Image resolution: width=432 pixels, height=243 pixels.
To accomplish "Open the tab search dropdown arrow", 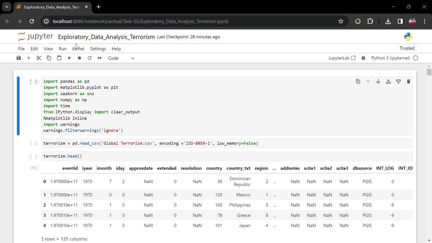I will pos(6,7).
